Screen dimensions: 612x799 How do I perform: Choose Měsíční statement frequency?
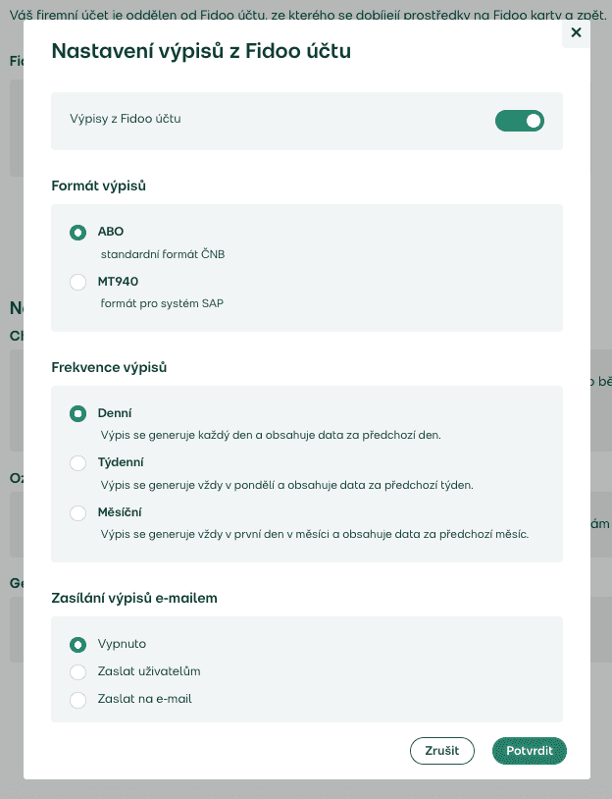[x=77, y=512]
